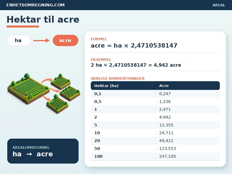The image size is (232, 174).
Task: Click the 100 hectare cell
Action: click(98, 156)
